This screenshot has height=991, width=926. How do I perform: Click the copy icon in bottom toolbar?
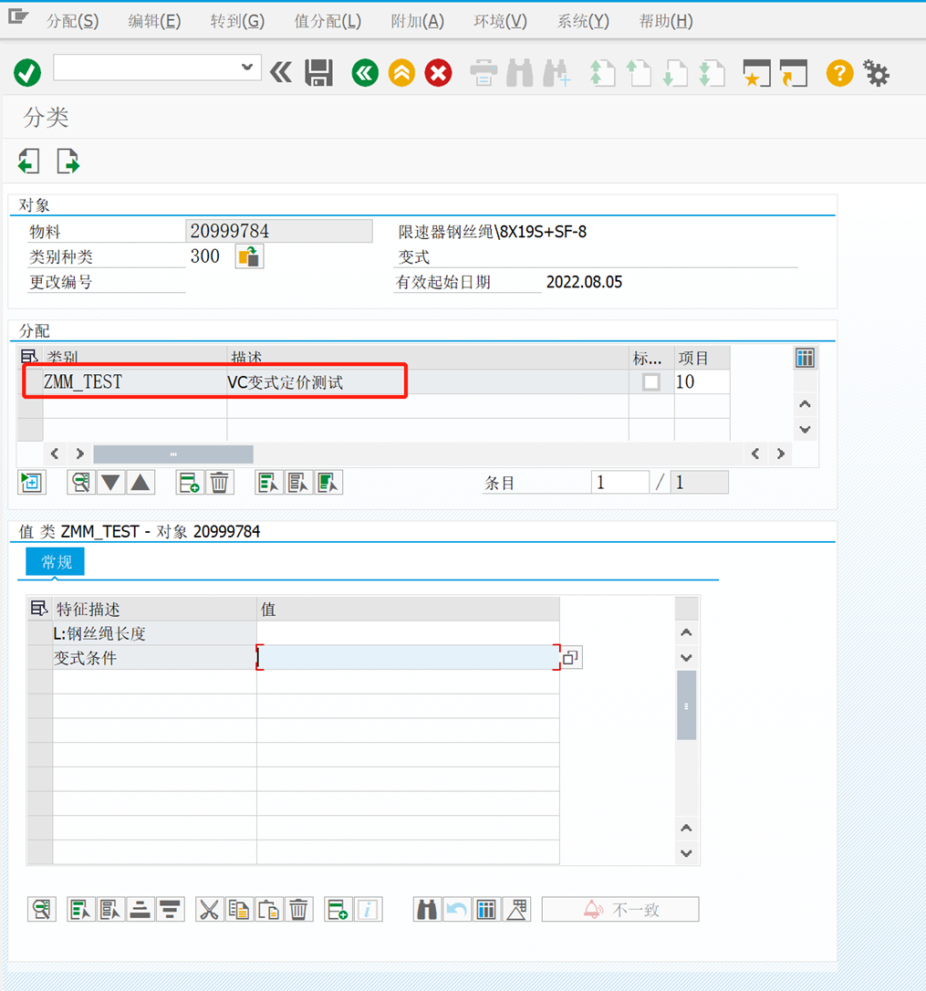(x=239, y=910)
